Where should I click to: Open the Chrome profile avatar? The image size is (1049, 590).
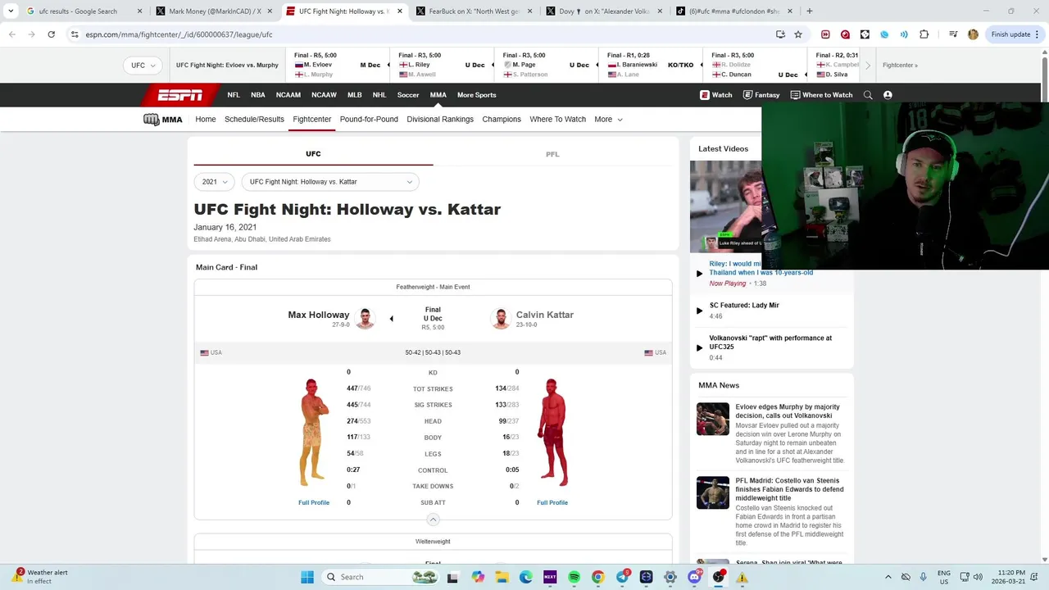[973, 34]
